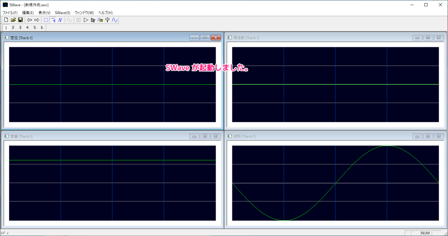
Task: Click the left arrow undo icon
Action: (x=29, y=20)
